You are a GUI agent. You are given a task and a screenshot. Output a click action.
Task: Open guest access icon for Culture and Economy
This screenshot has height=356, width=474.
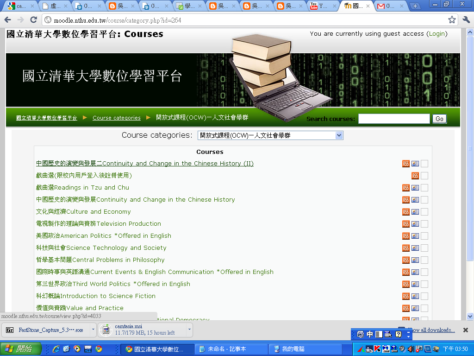(415, 212)
